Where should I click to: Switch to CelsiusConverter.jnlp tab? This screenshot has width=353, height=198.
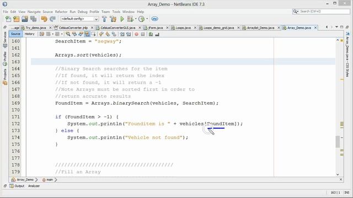point(73,28)
